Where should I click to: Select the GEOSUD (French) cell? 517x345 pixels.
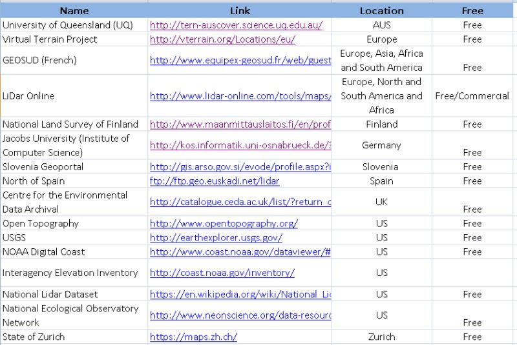(x=74, y=60)
